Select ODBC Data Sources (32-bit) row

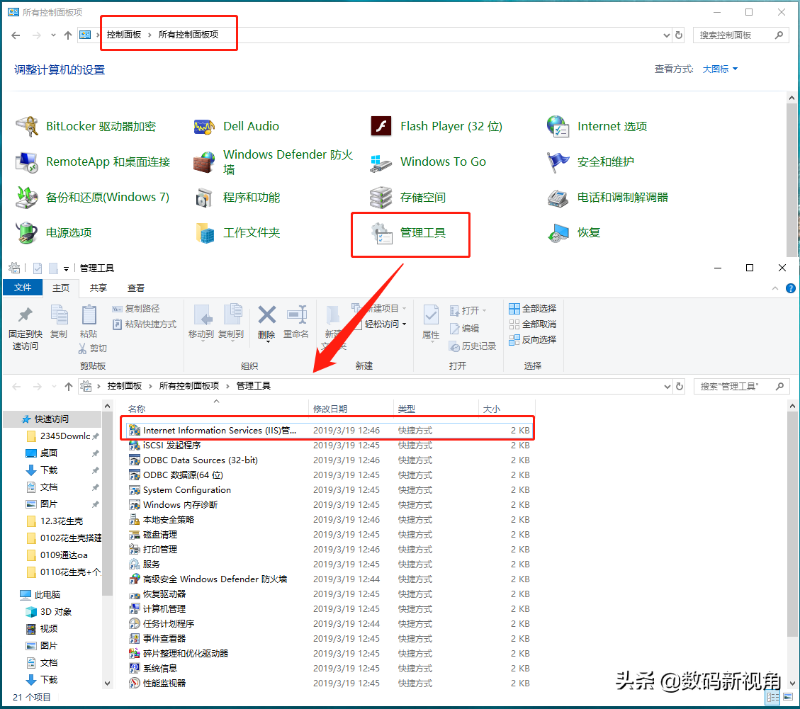coord(327,460)
